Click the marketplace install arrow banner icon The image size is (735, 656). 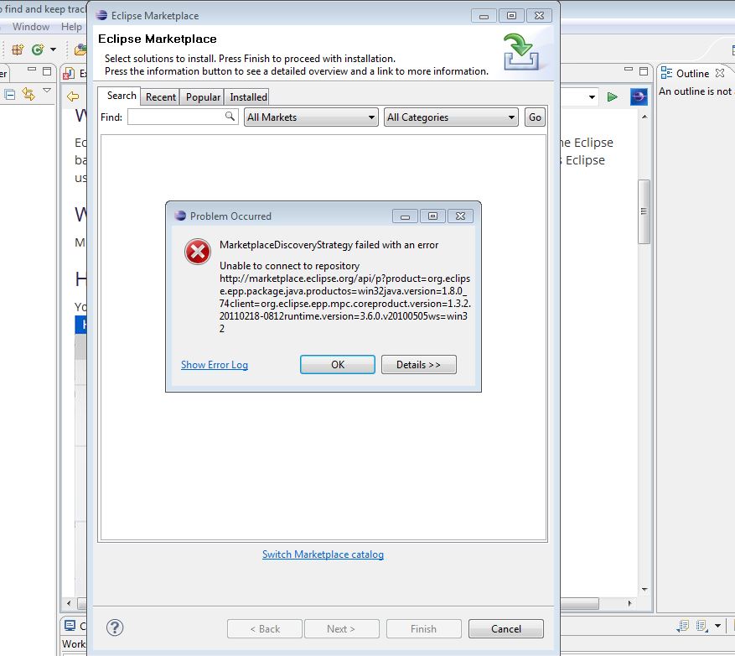click(x=520, y=52)
